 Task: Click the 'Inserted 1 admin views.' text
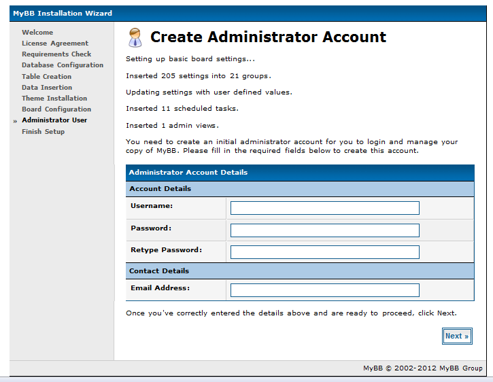(x=172, y=126)
